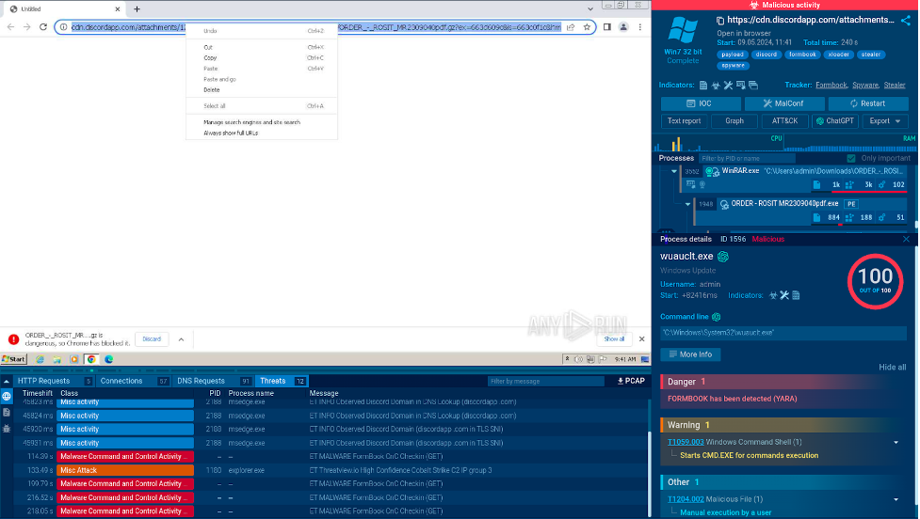Click the ChatGPT icon beside Command line
This screenshot has width=920, height=519.
(x=717, y=317)
